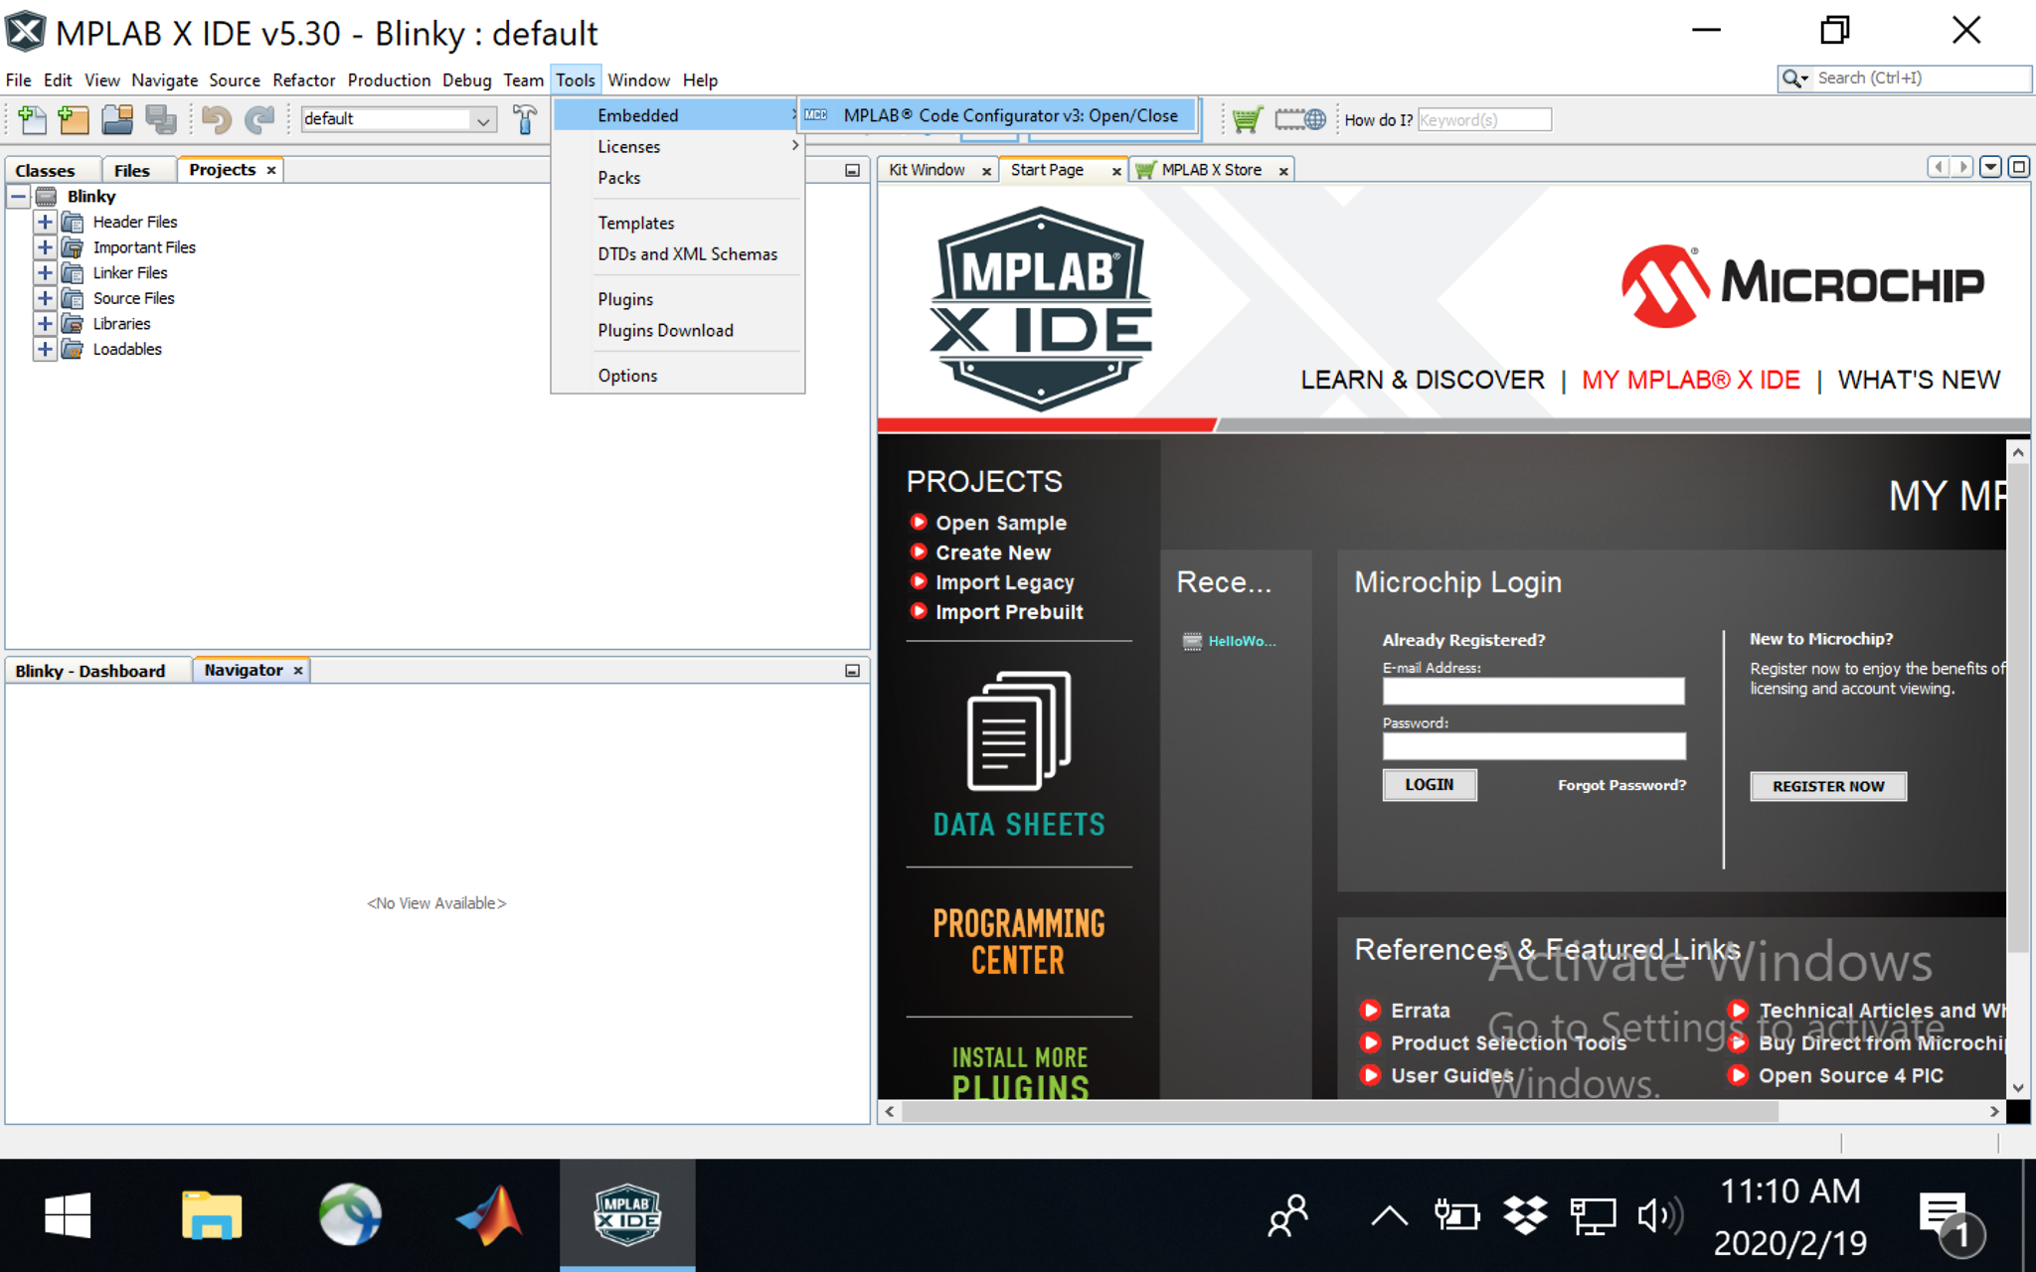The image size is (2036, 1272).
Task: Click the Open Sample link
Action: point(1001,523)
